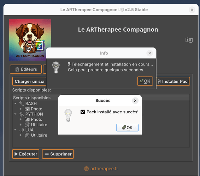Toggle the checkmark beside Pack installé avec succès

[83, 112]
